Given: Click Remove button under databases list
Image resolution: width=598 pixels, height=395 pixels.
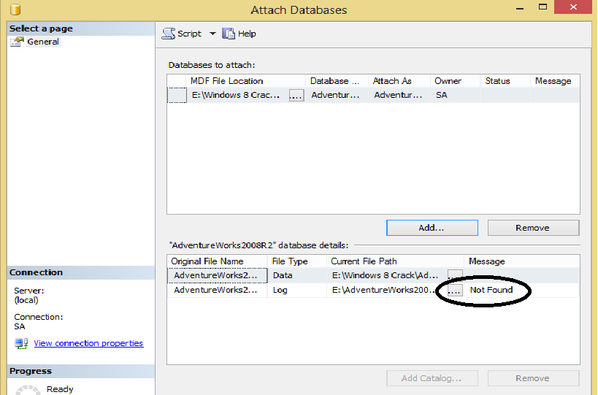Looking at the screenshot, I should pos(533,228).
